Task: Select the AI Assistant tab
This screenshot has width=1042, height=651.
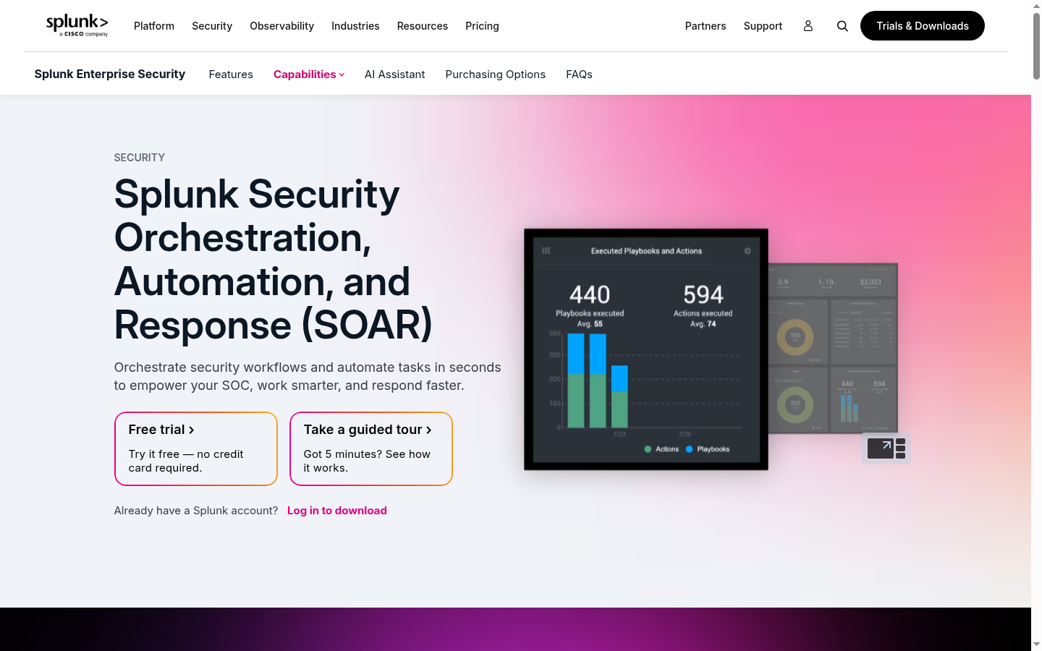Action: pos(395,75)
